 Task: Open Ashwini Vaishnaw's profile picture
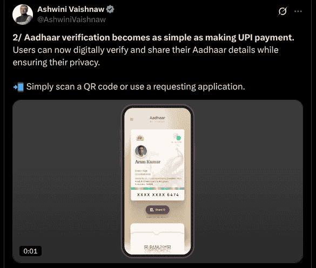click(23, 15)
